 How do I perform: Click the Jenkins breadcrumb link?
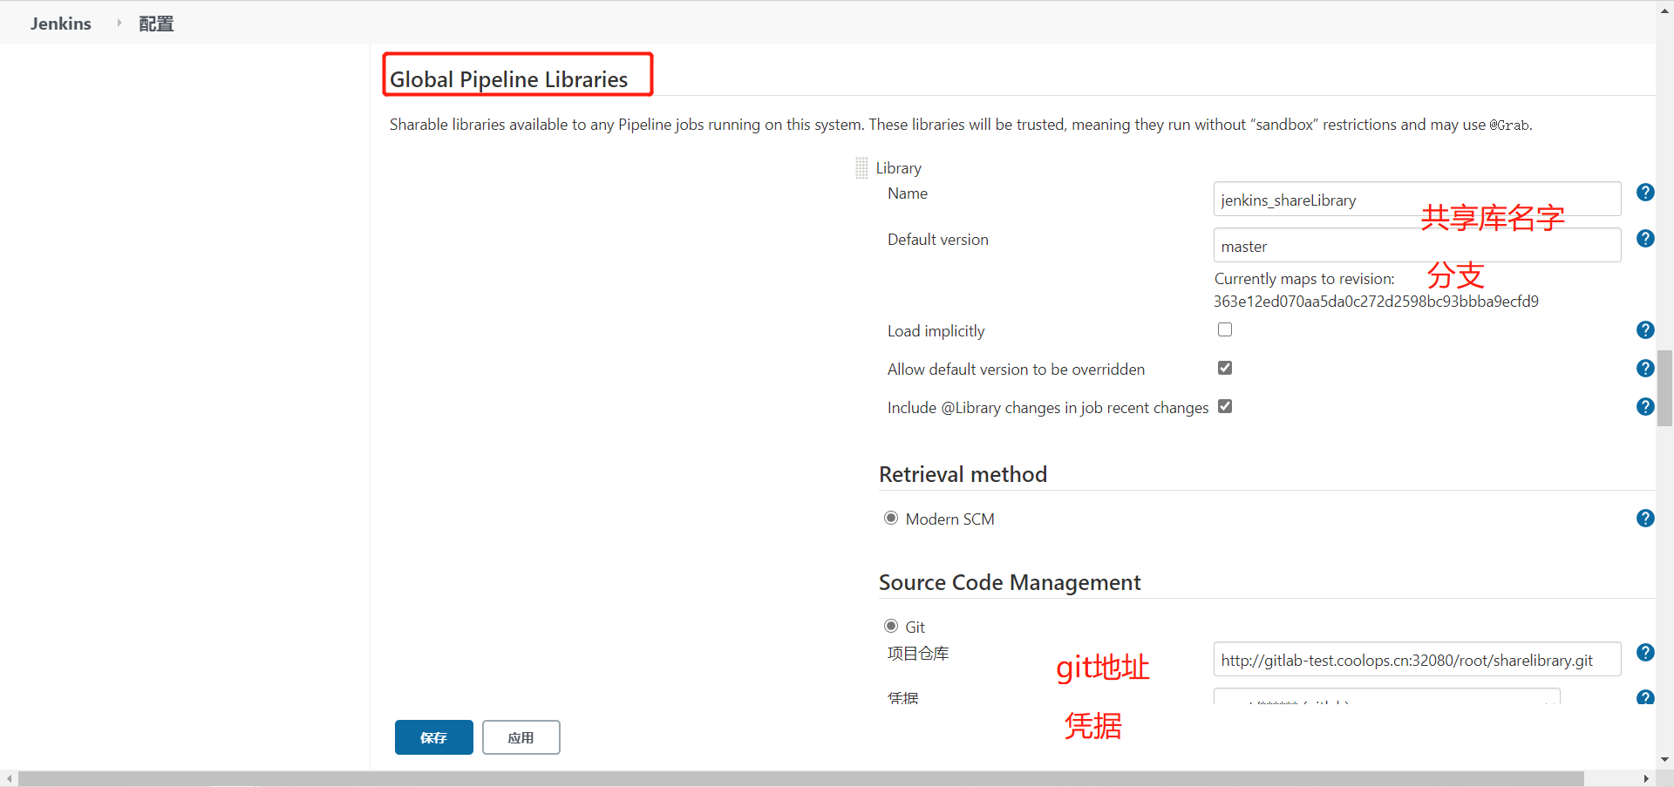click(60, 24)
